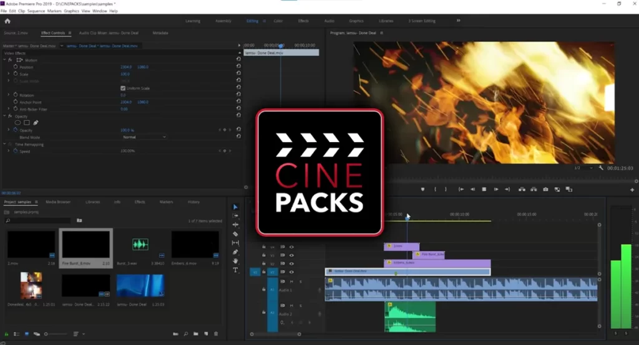Open the workspace overflow chevrons
This screenshot has height=345, width=639.
click(458, 21)
